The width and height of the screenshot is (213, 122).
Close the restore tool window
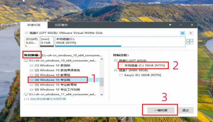coord(192,25)
